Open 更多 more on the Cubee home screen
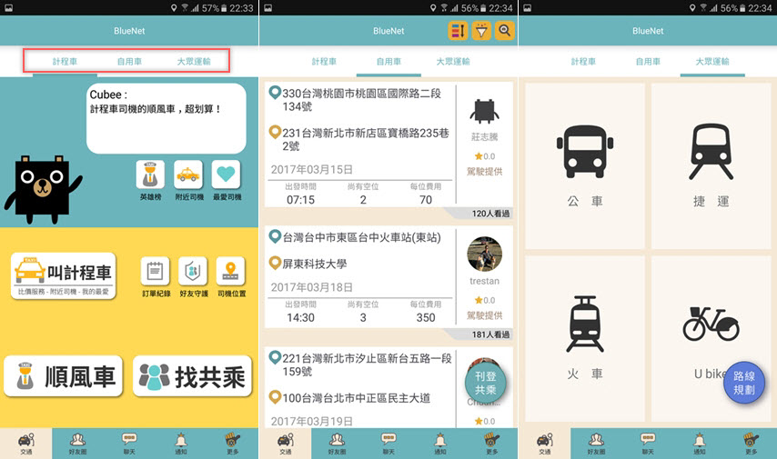The image size is (777, 459). [232, 444]
